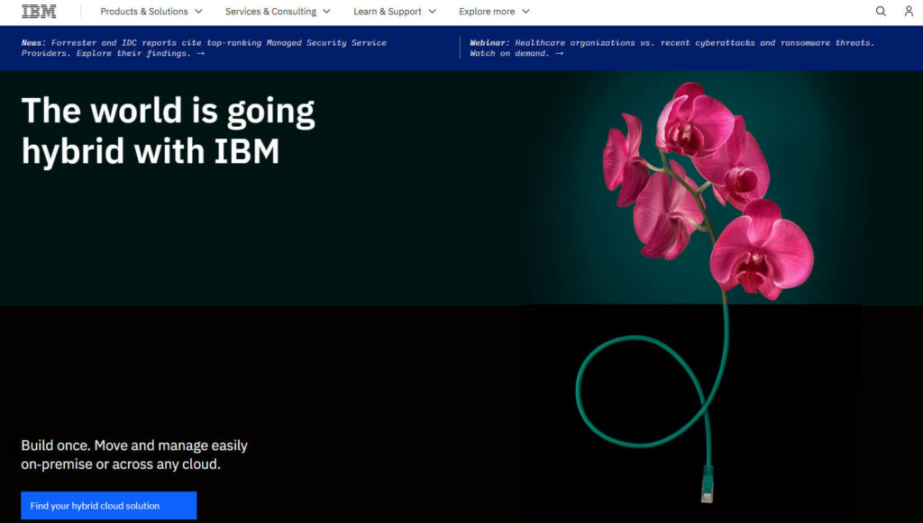Viewport: 923px width, 523px height.
Task: Click the IBM logo
Action: pyautogui.click(x=39, y=11)
